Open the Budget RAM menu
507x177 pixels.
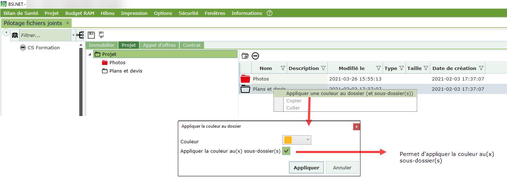[80, 13]
